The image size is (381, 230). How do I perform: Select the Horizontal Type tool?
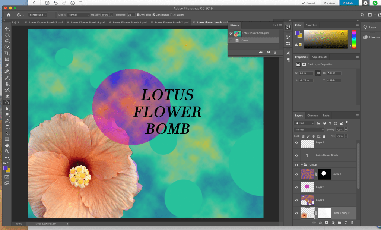(x=7, y=127)
